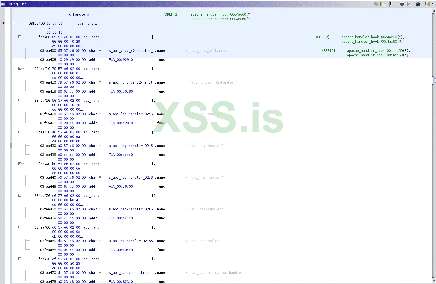Follow the FUN_00ca6e00 function reference
The height and width of the screenshot is (284, 436).
pos(121,187)
